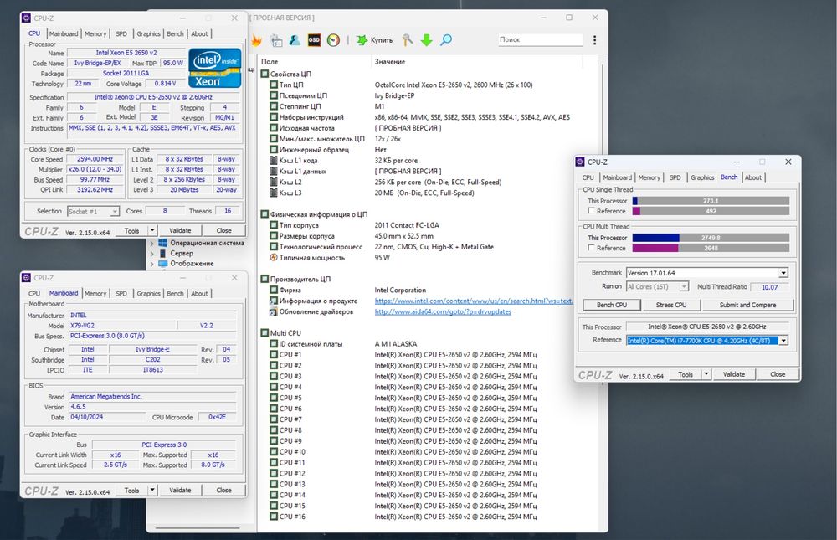Click the icon next to Информация о продукте
Screen dimensions: 837x540
pyautogui.click(x=274, y=301)
